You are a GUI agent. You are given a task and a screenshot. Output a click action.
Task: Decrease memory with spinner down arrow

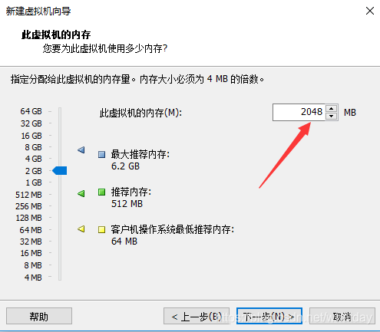332,116
